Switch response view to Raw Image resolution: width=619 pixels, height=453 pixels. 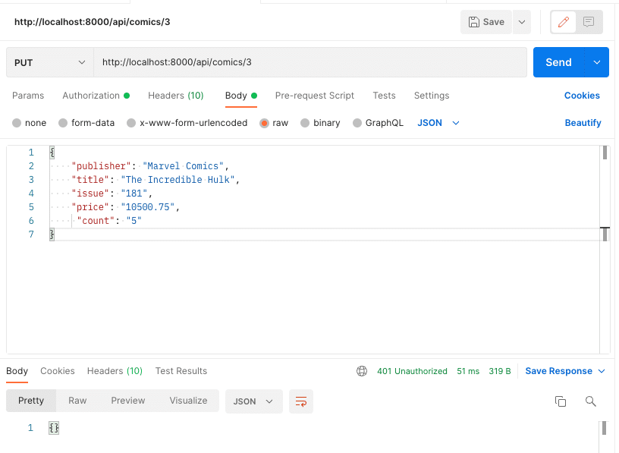77,401
